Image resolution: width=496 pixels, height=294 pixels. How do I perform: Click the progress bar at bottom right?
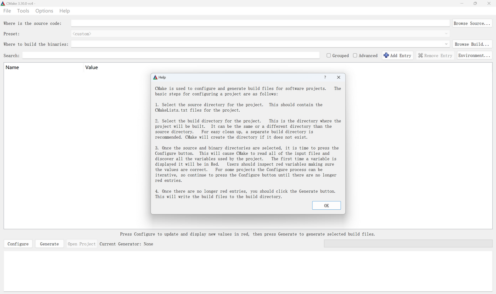408,244
